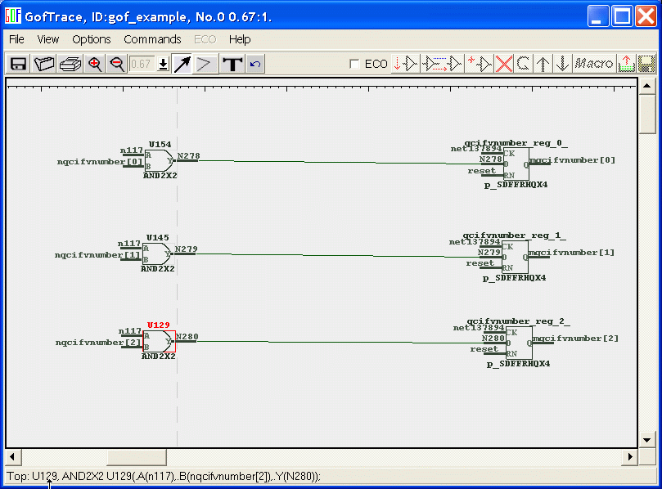Zoom out with the magnifier minus icon
662x489 pixels.
tap(117, 64)
